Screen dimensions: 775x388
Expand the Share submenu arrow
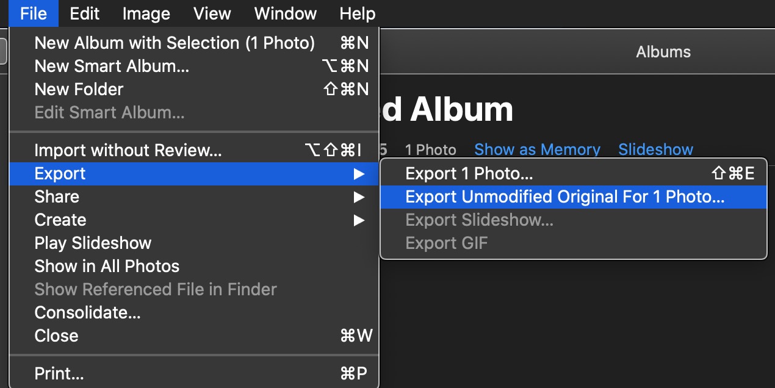click(x=359, y=197)
